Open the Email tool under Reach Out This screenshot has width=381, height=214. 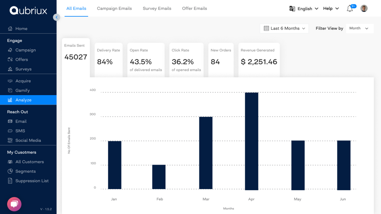tap(10, 121)
